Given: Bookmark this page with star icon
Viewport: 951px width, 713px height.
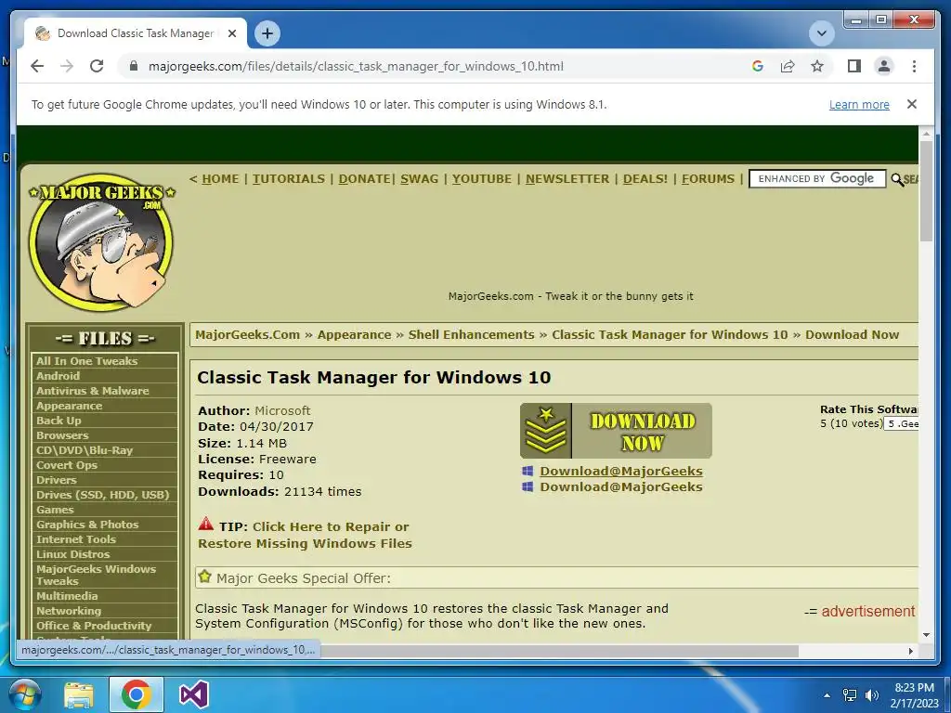Looking at the screenshot, I should (x=817, y=66).
